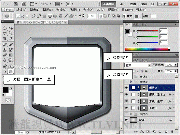Hide the 形状 2 layer

click(126, 88)
